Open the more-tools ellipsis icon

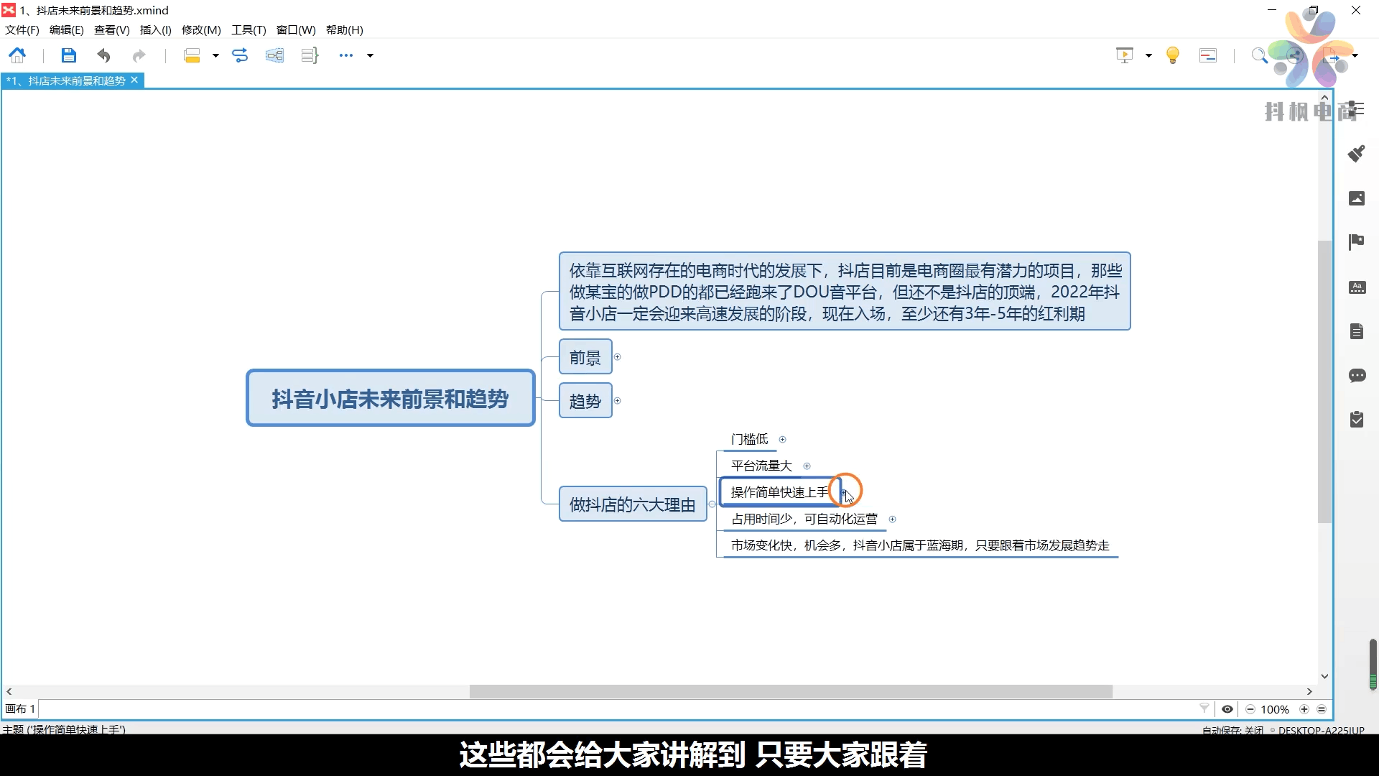tap(346, 55)
